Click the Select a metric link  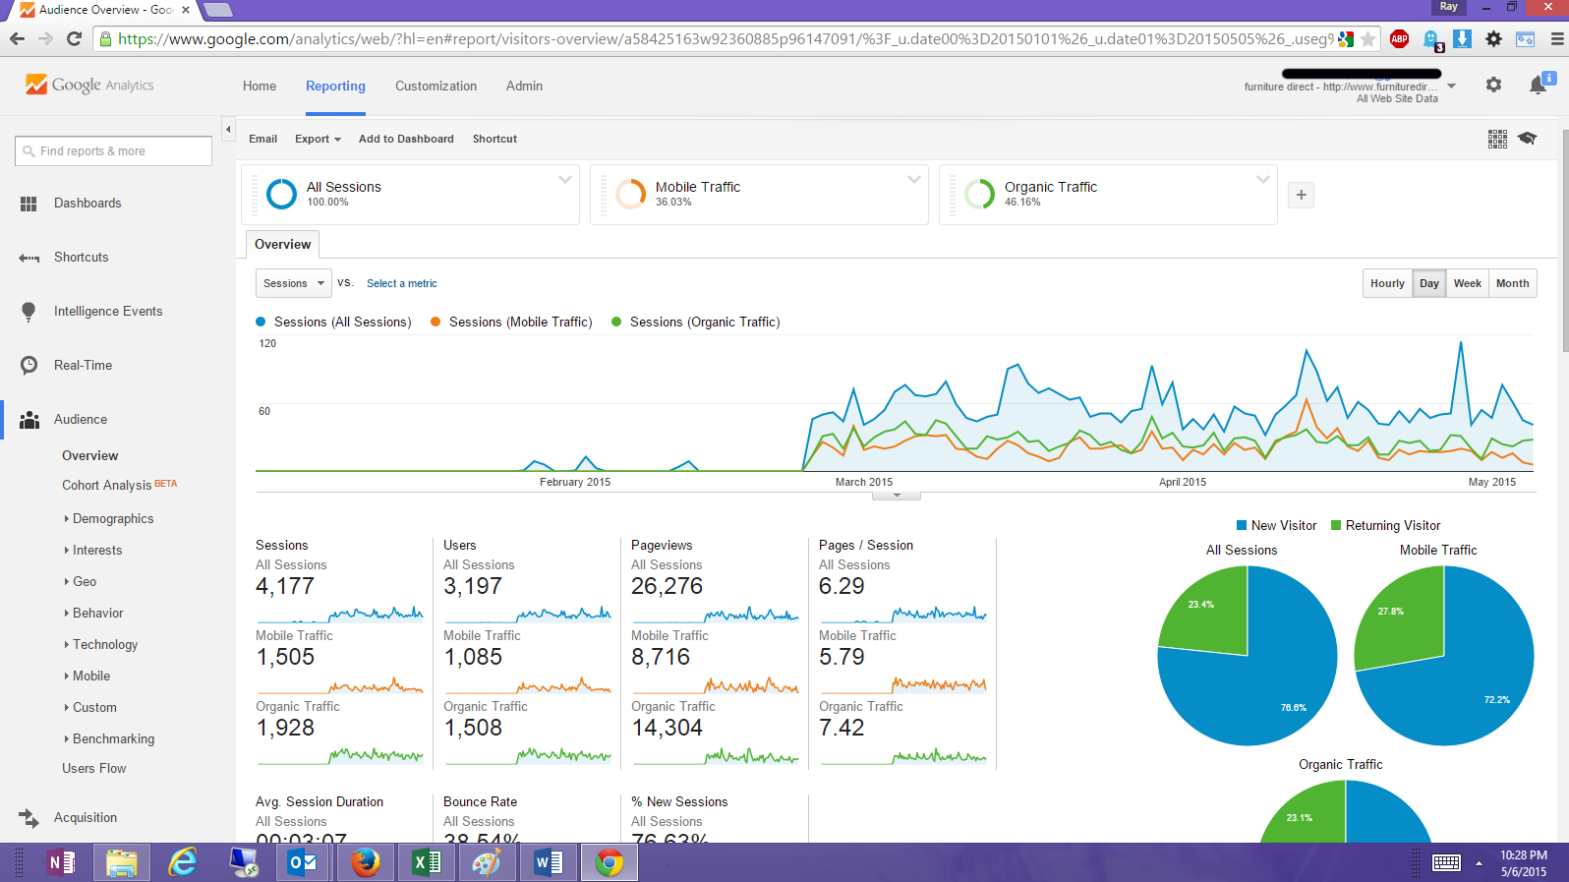(401, 283)
